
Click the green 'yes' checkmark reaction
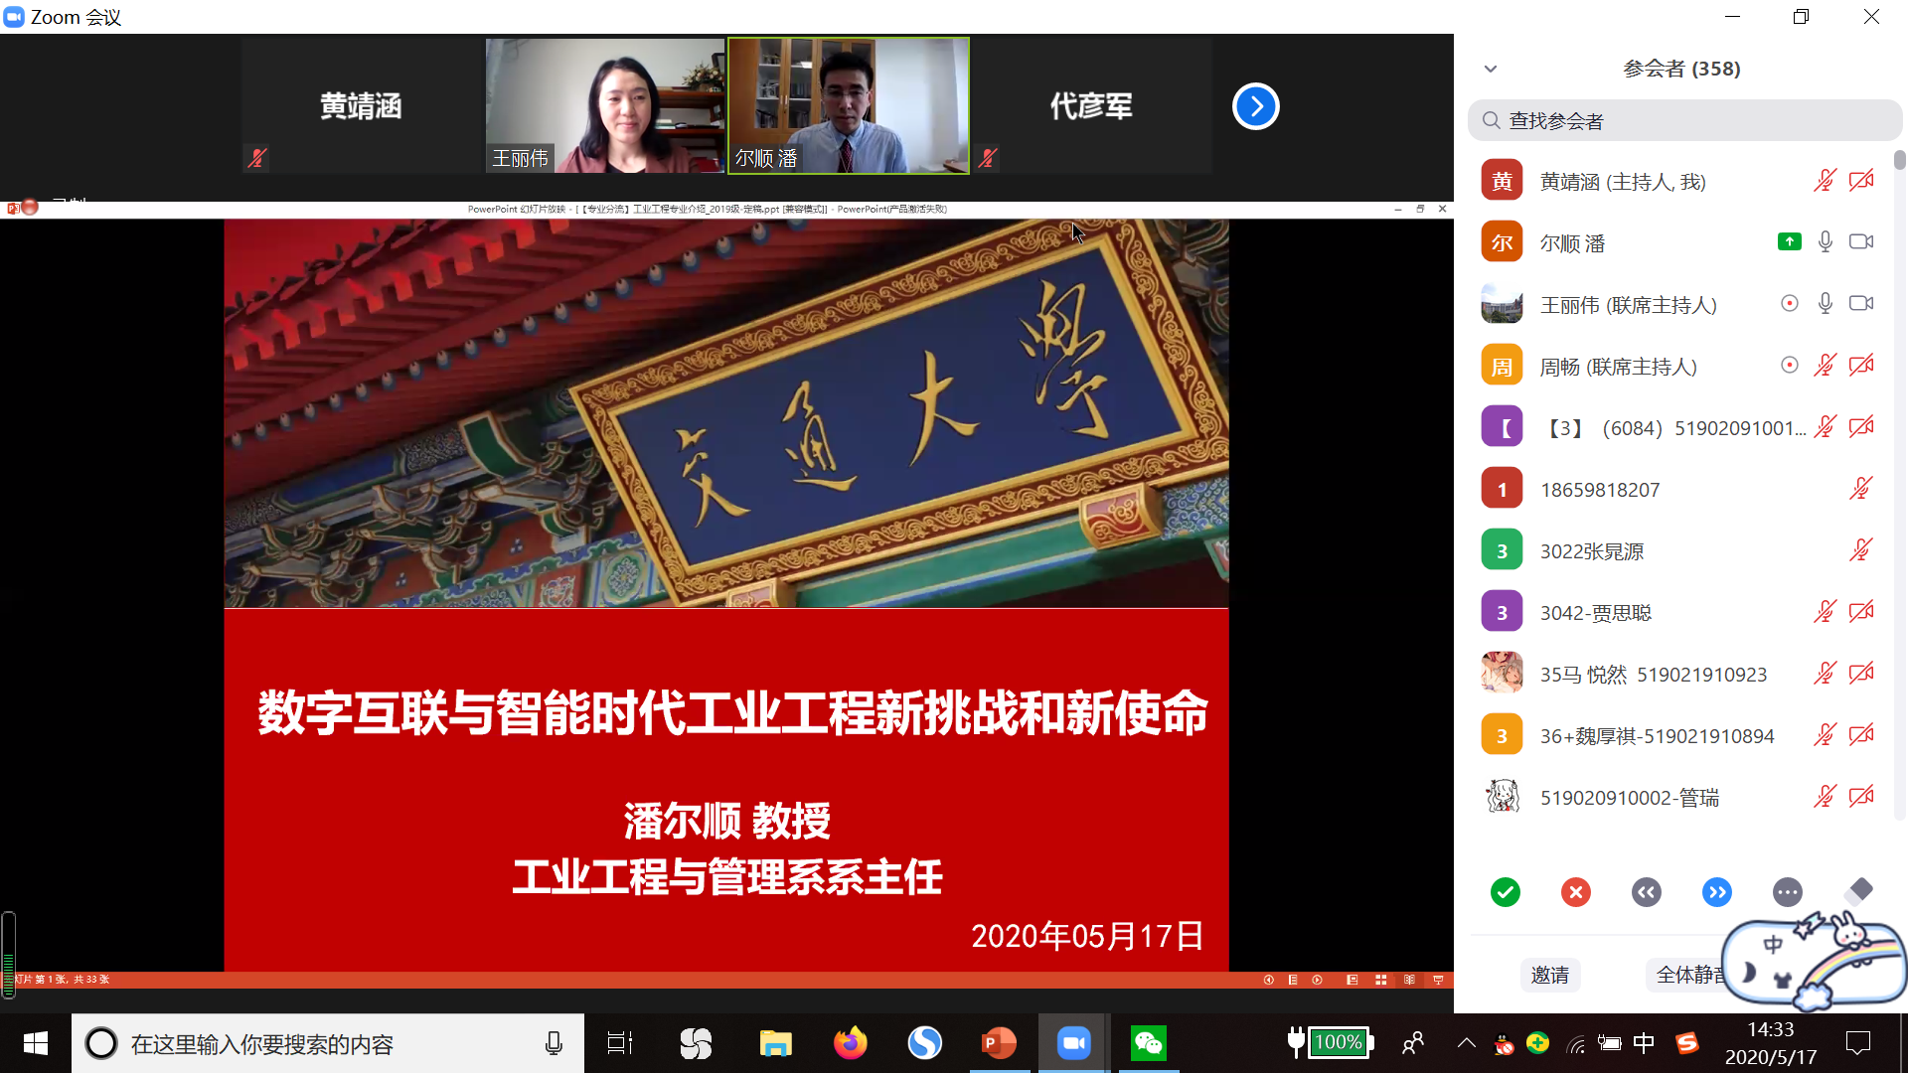click(1505, 892)
